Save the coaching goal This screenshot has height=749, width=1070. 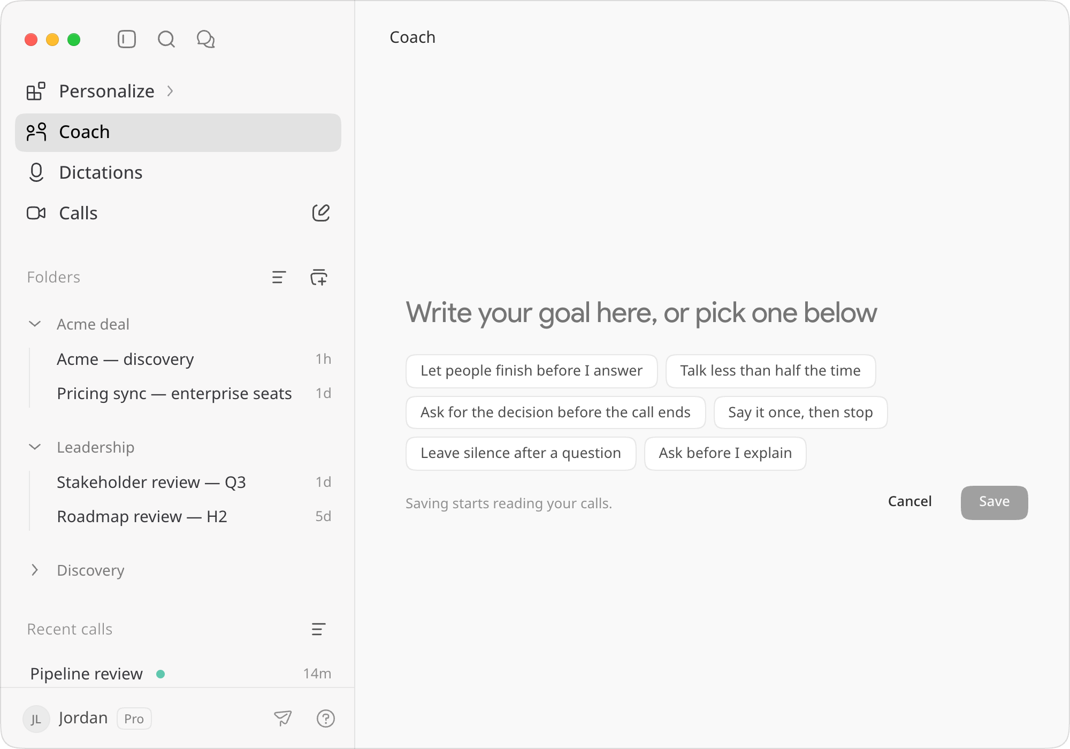994,502
